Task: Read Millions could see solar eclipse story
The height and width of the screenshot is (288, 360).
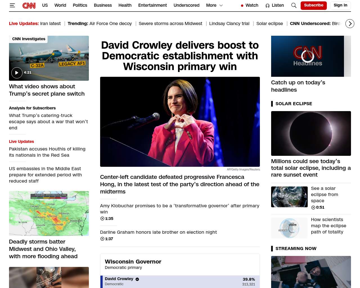Action: [311, 168]
